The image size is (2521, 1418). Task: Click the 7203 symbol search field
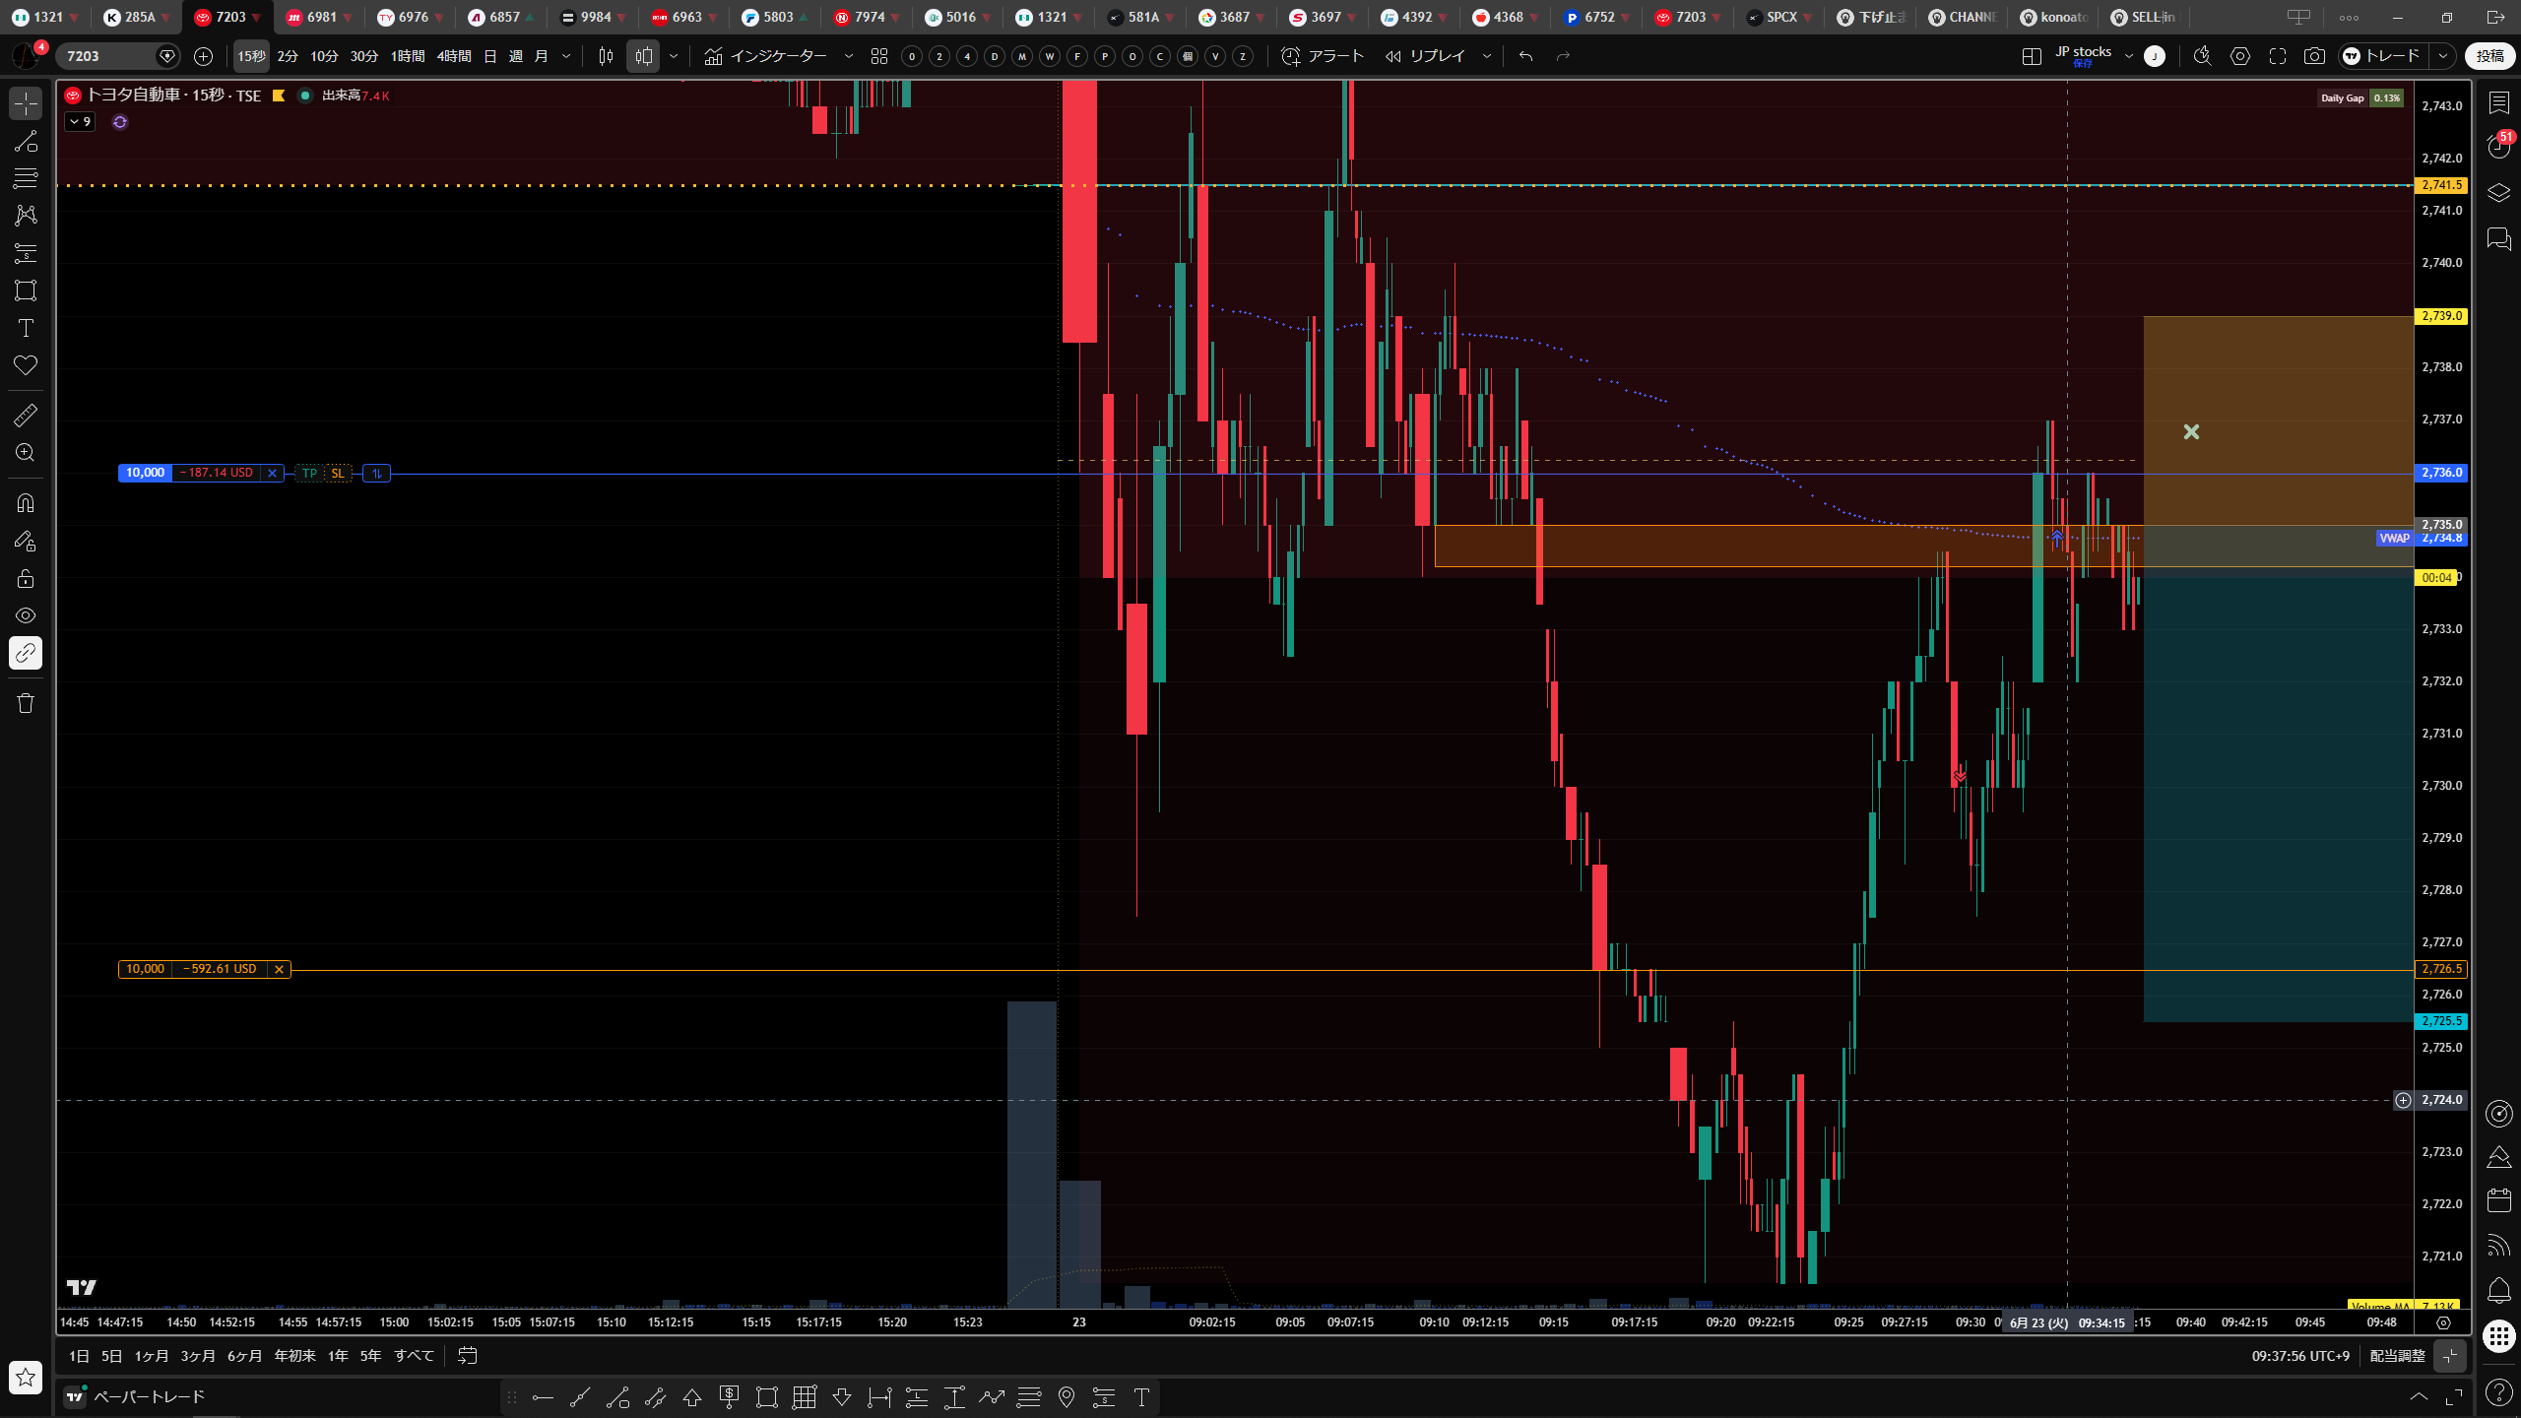108,56
